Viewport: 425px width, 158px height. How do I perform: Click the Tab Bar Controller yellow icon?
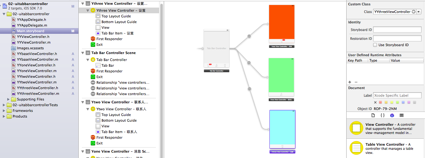point(93,60)
